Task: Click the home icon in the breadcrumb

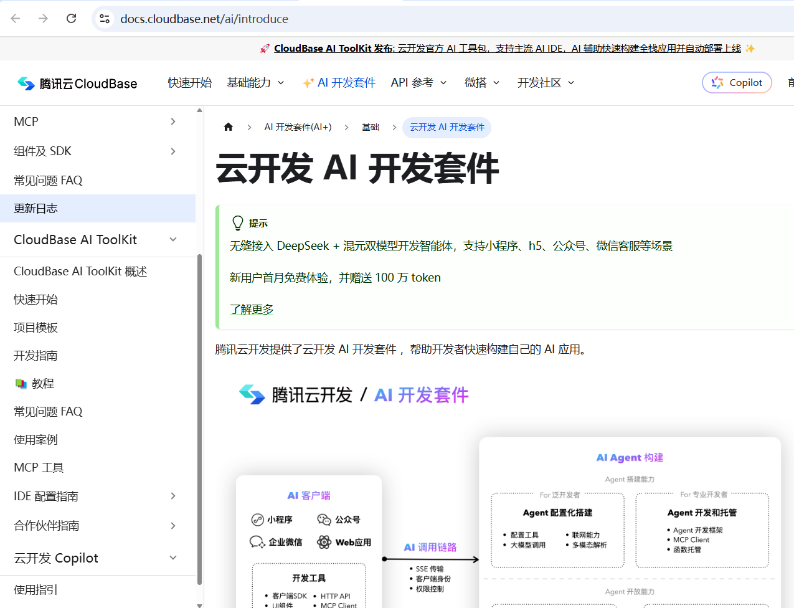Action: point(228,126)
